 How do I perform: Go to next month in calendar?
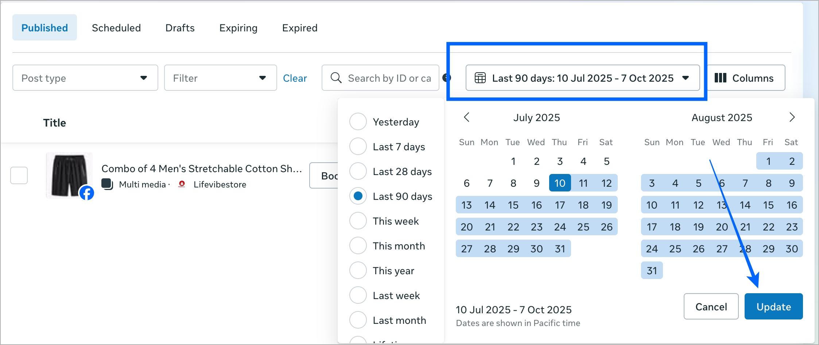click(x=792, y=117)
